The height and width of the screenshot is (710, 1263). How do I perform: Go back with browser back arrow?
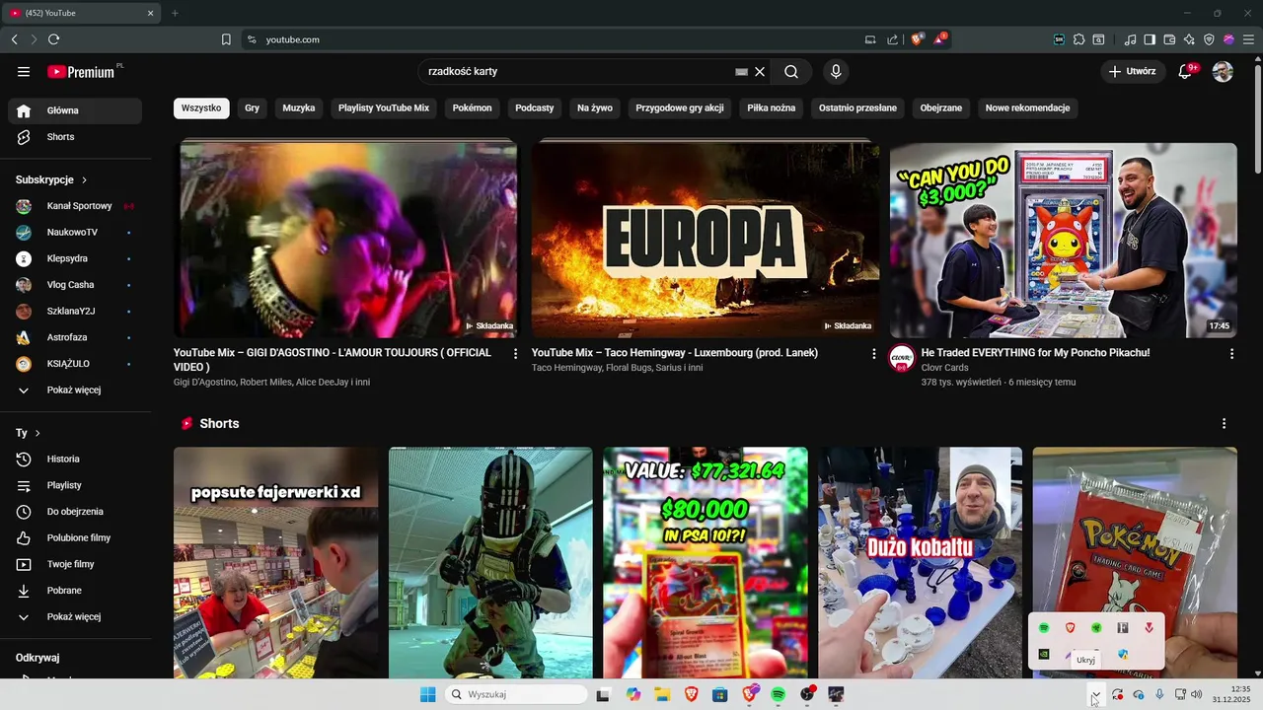(x=14, y=39)
